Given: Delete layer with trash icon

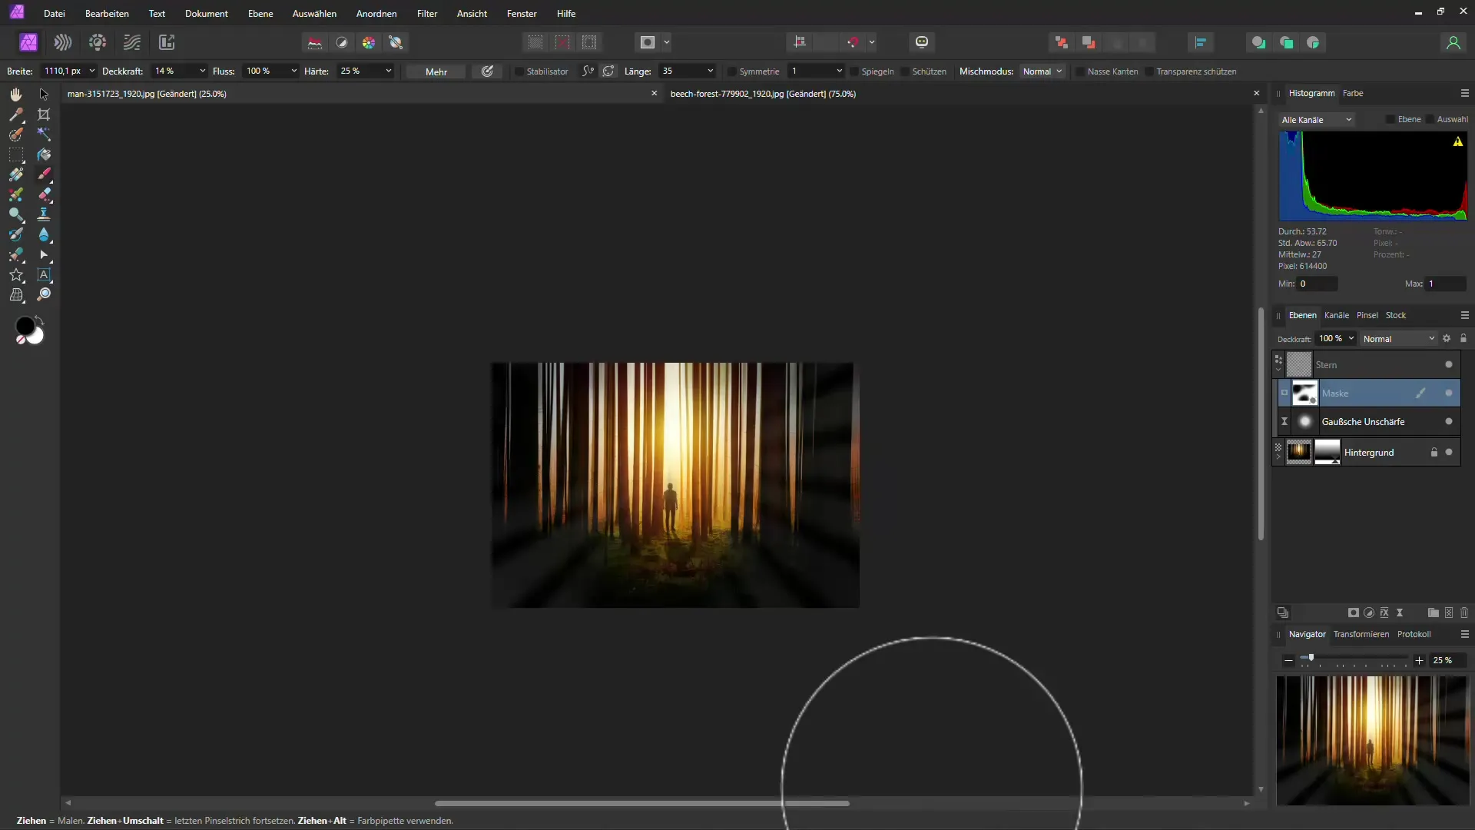Looking at the screenshot, I should point(1464,613).
